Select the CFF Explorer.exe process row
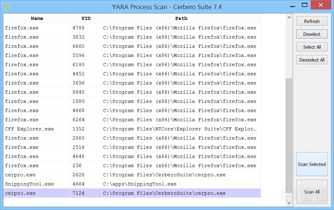The width and height of the screenshot is (334, 210). click(x=29, y=129)
